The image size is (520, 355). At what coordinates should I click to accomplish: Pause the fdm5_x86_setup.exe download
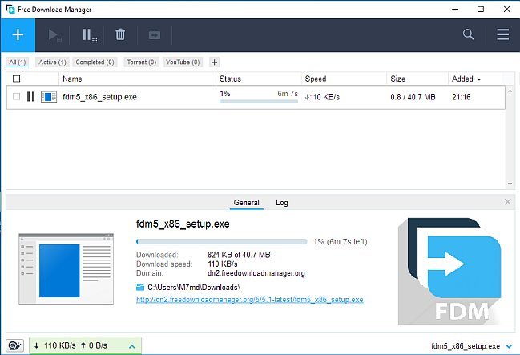[30, 96]
